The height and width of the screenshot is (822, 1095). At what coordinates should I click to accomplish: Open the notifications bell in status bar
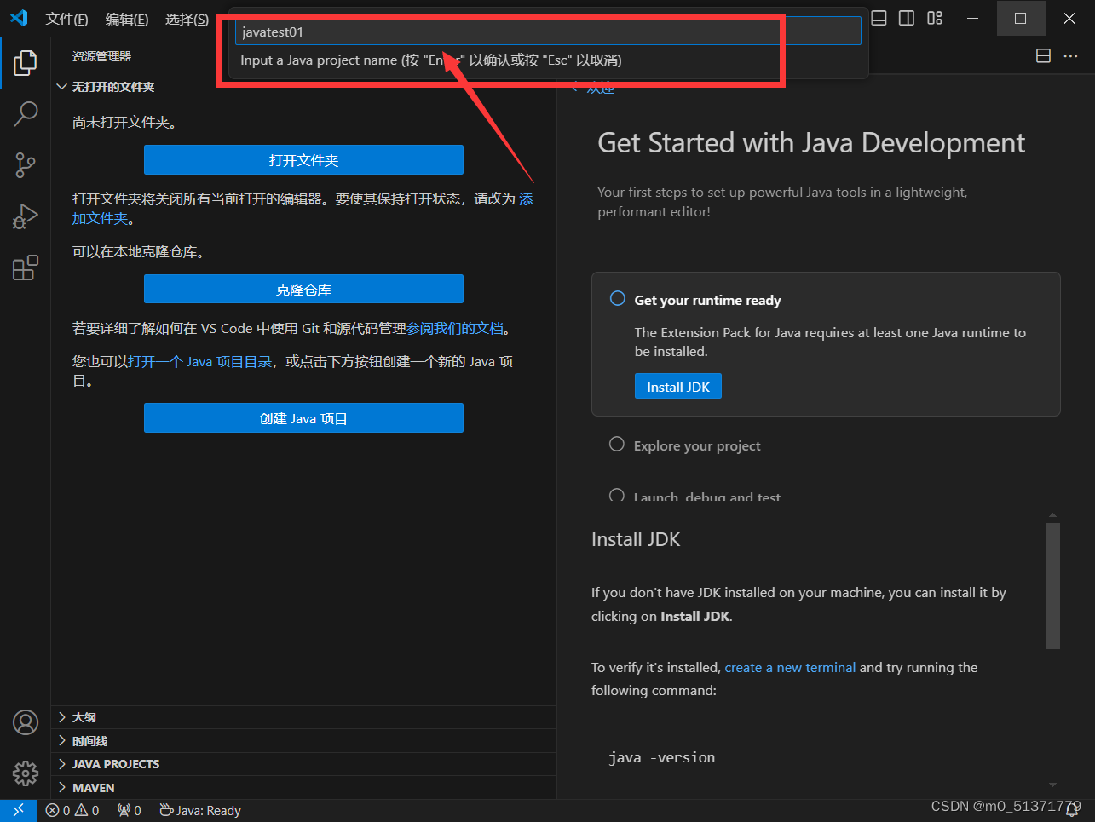(x=1073, y=811)
